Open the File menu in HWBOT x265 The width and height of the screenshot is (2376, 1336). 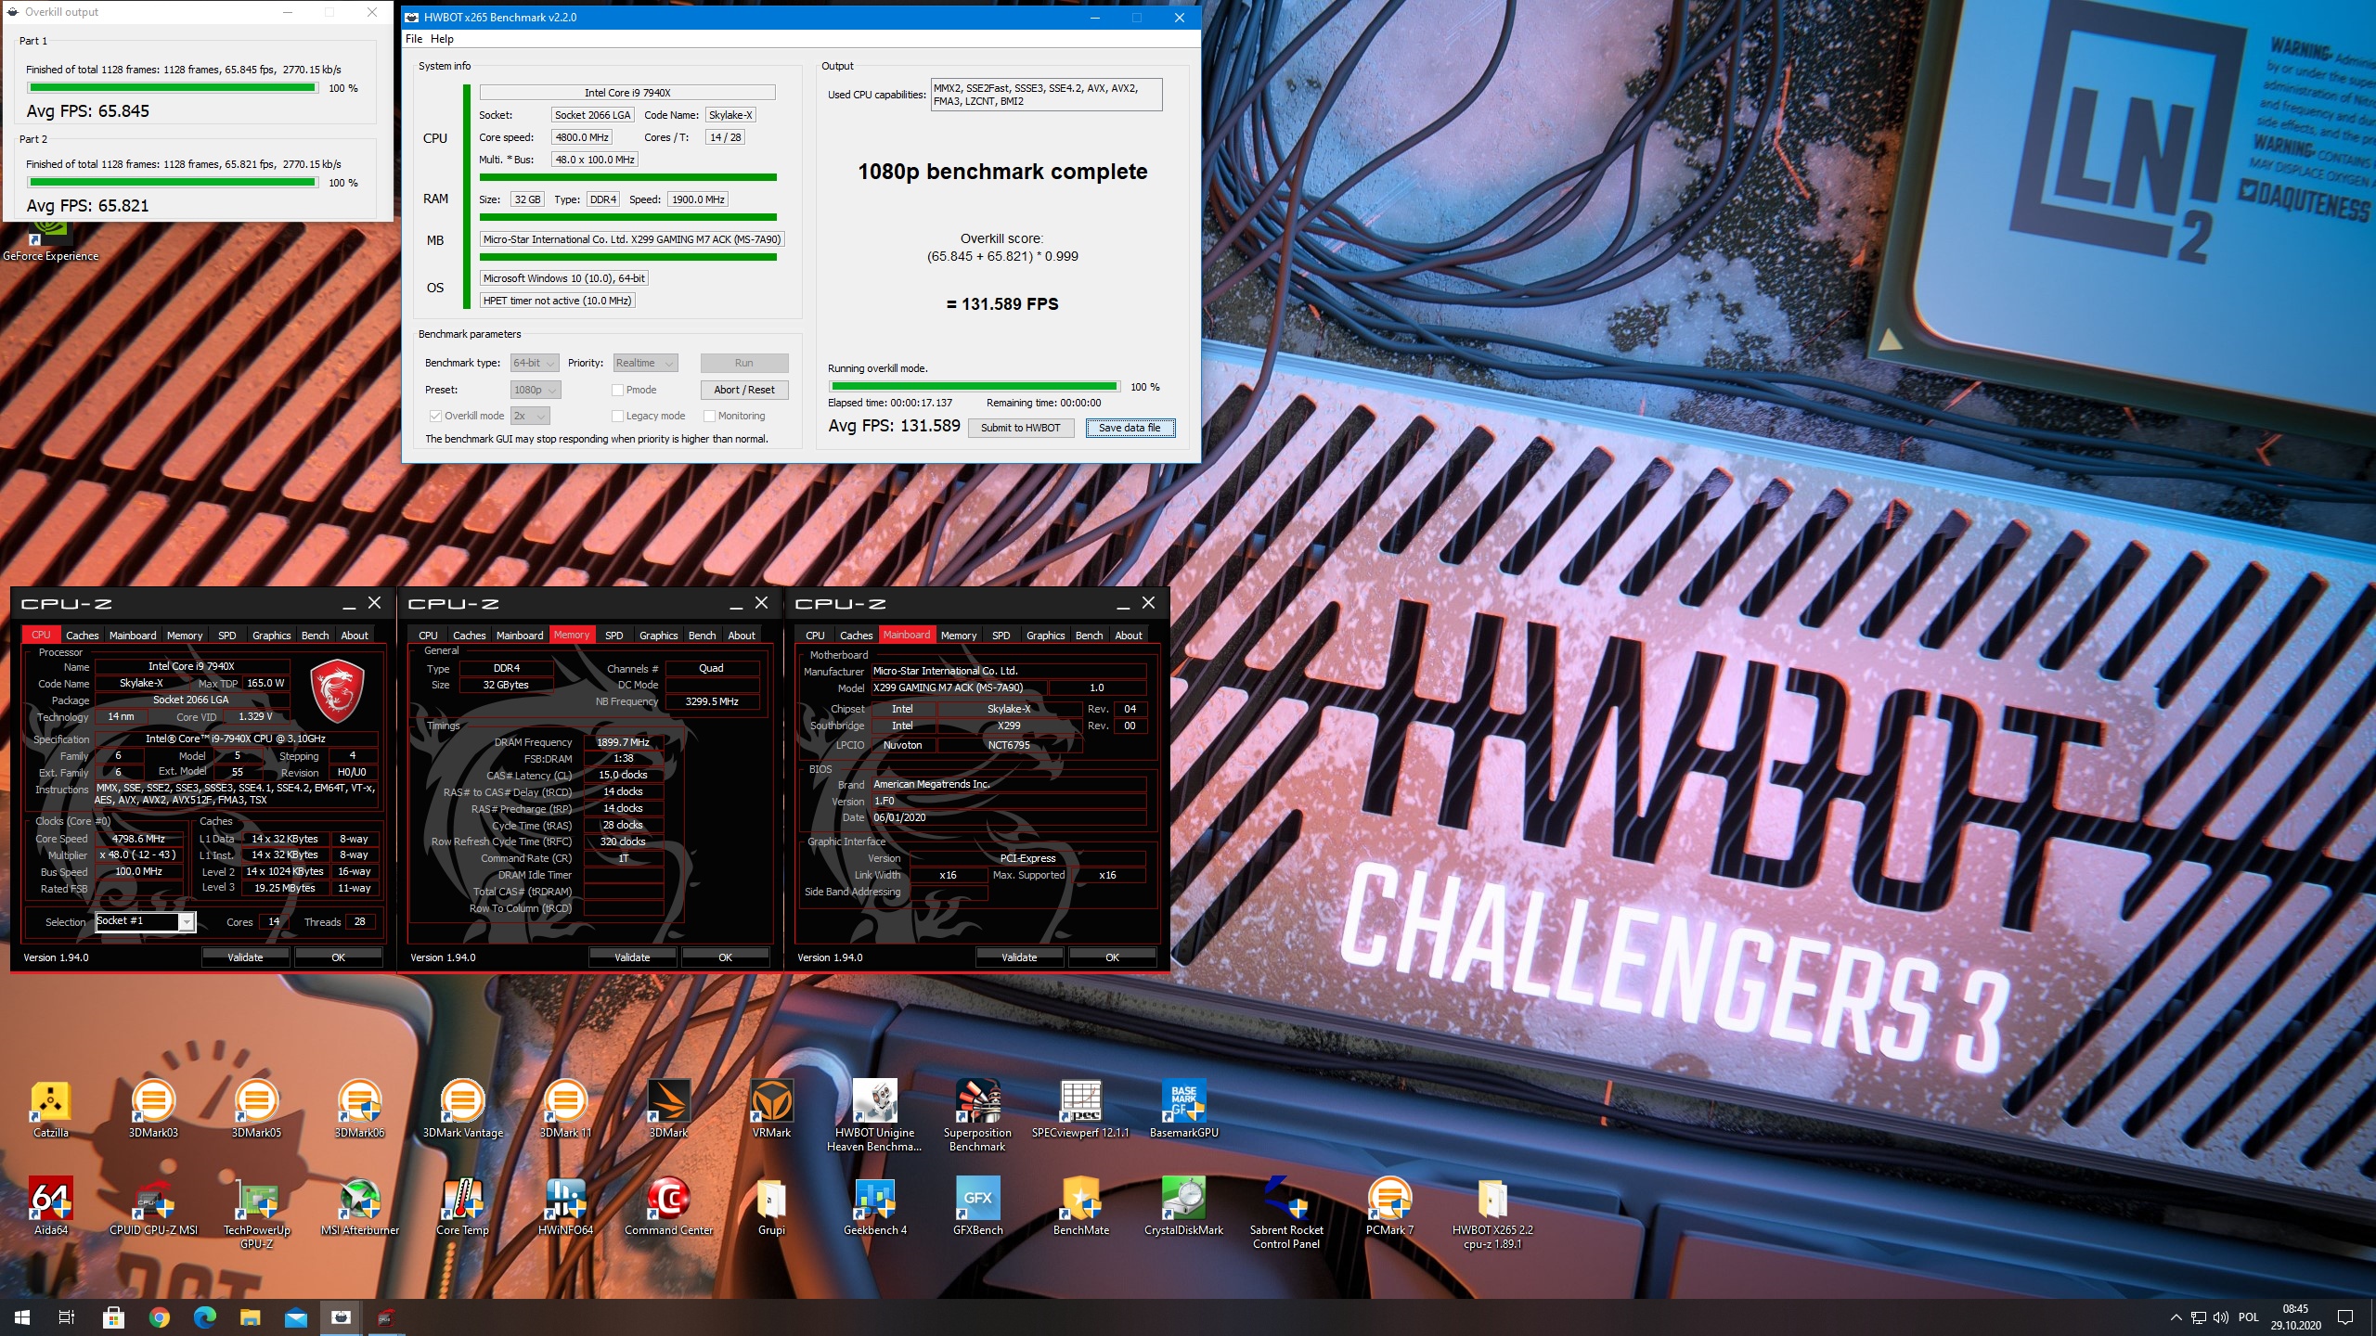[x=414, y=39]
